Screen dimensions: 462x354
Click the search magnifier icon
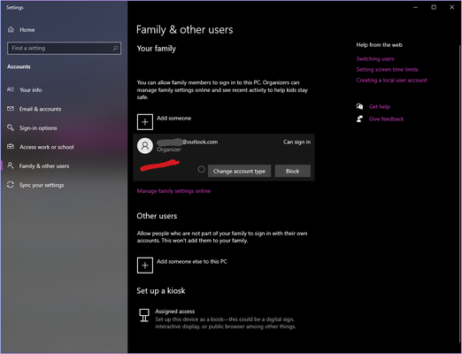pyautogui.click(x=115, y=48)
